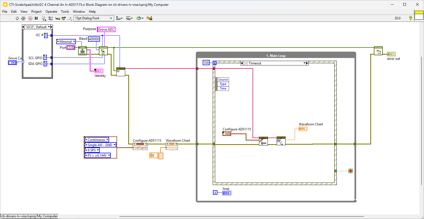Click the horizontal scrollbar at bottom

point(241,217)
